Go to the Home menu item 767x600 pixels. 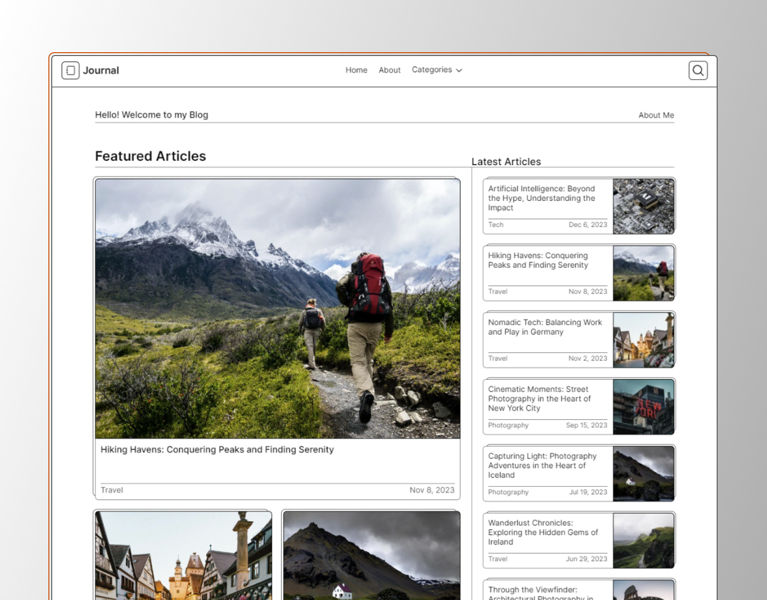tap(356, 70)
